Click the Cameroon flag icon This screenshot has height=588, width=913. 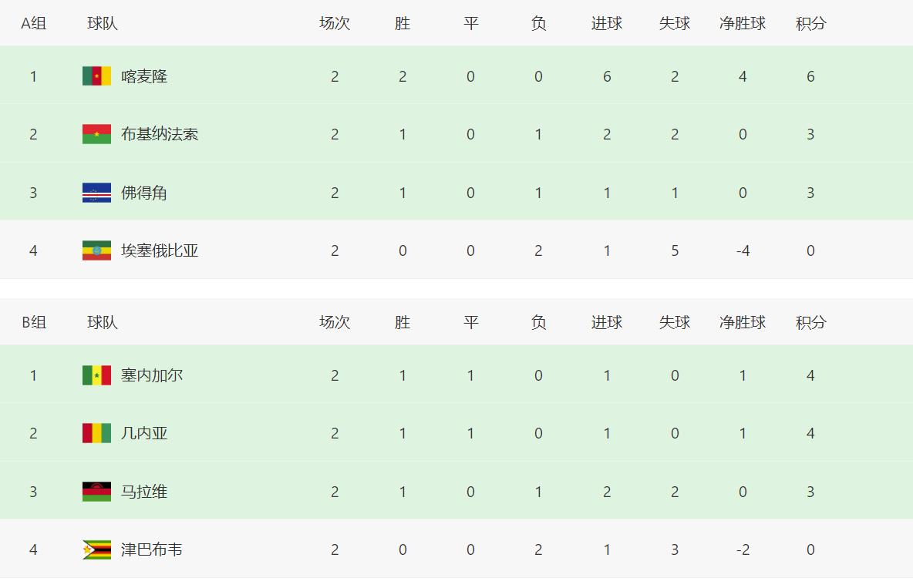(96, 76)
